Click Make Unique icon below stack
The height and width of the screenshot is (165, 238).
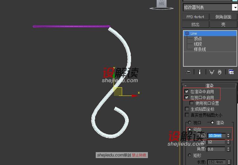pyautogui.click(x=212, y=72)
